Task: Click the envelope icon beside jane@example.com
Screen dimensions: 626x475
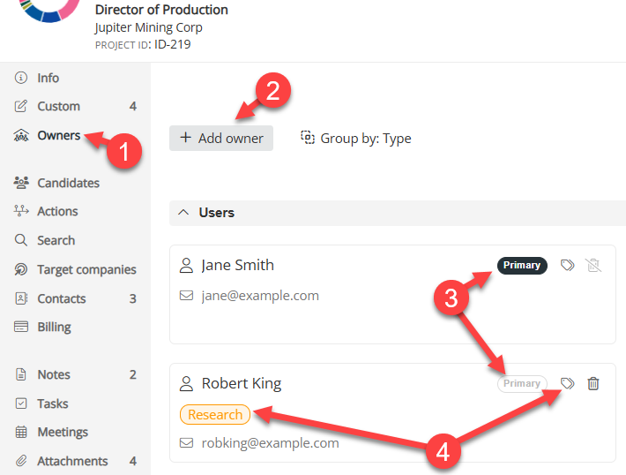Action: (x=186, y=296)
